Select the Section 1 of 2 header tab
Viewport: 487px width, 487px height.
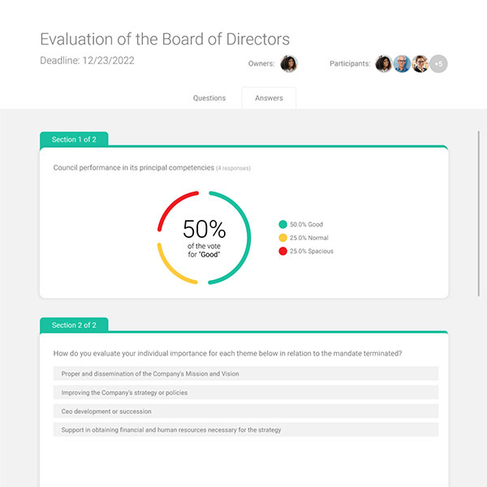click(x=74, y=140)
